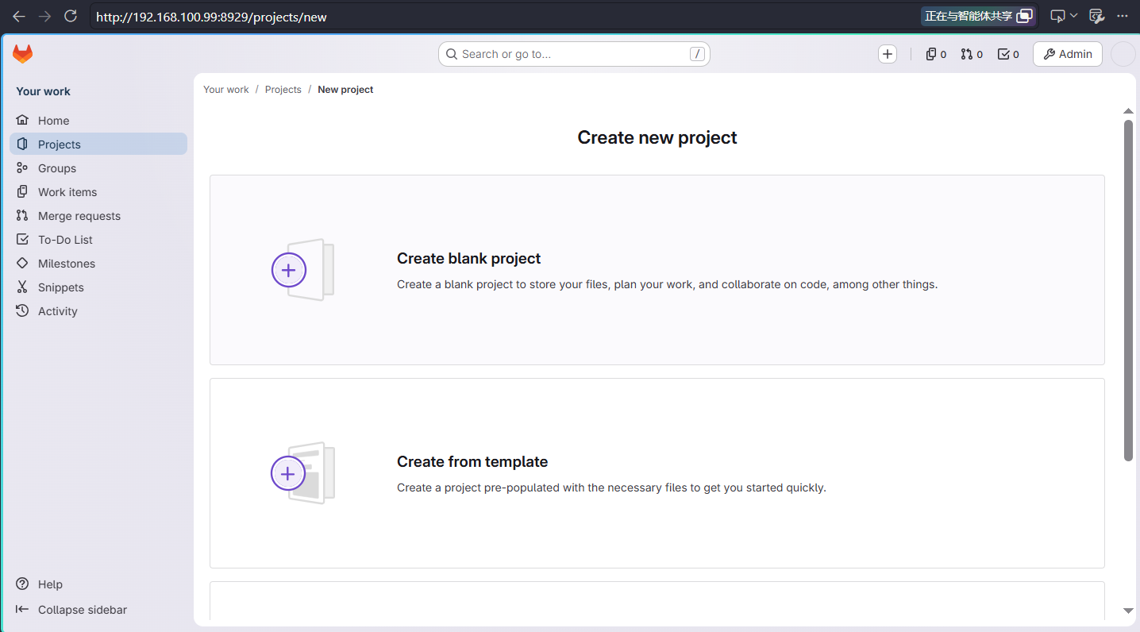Click the browser ellipsis menu icon
This screenshot has height=632, width=1140.
[x=1123, y=16]
